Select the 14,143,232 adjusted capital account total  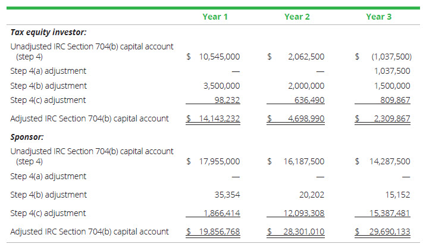pyautogui.click(x=218, y=118)
